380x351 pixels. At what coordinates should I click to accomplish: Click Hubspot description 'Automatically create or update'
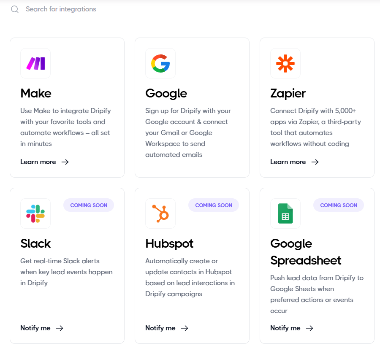[x=190, y=278]
